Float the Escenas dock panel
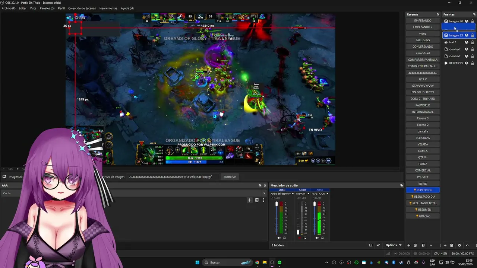Image resolution: width=477 pixels, height=268 pixels. tap(438, 15)
